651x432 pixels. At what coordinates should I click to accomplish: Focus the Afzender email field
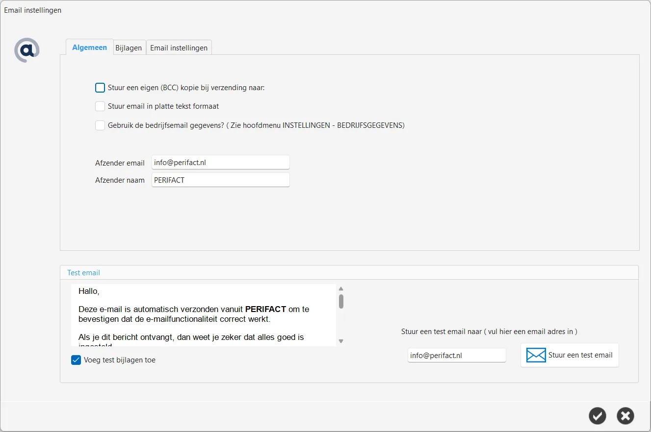221,163
